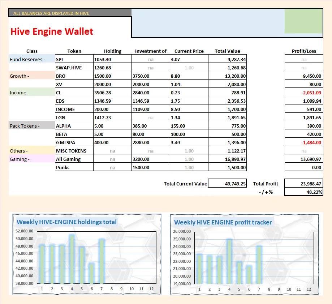Viewport: 332px width, 304px height.
Task: Click the Holding column header
Action: coord(113,51)
